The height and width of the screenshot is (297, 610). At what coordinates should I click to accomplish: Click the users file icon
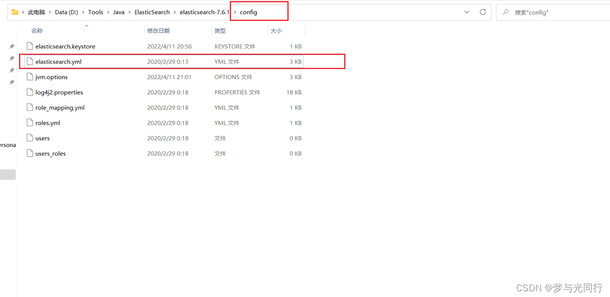(30, 138)
